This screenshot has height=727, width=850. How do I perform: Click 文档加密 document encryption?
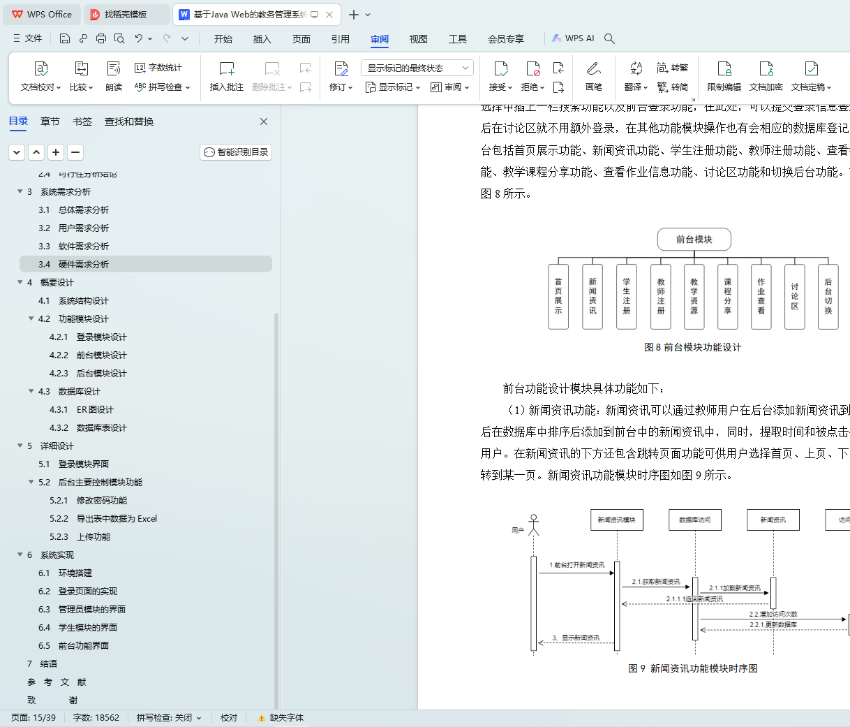[x=766, y=77]
